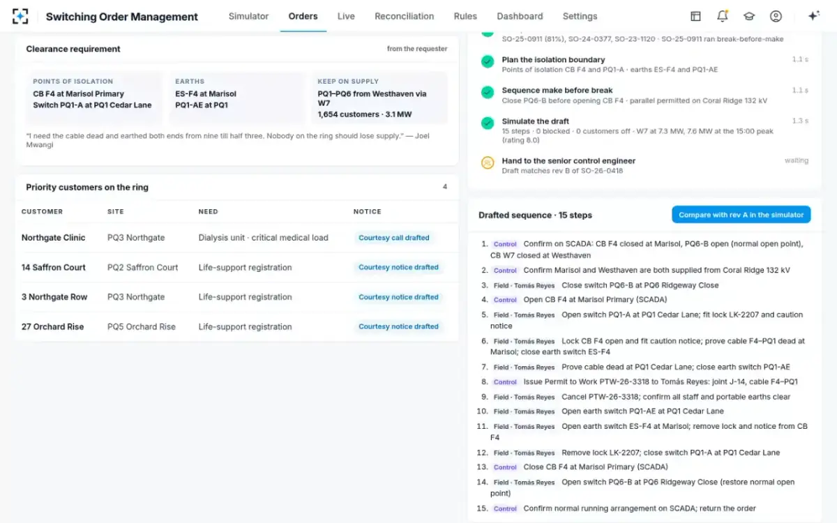Viewport: 837px width, 523px height.
Task: Open the Reconciliation tab
Action: (404, 16)
